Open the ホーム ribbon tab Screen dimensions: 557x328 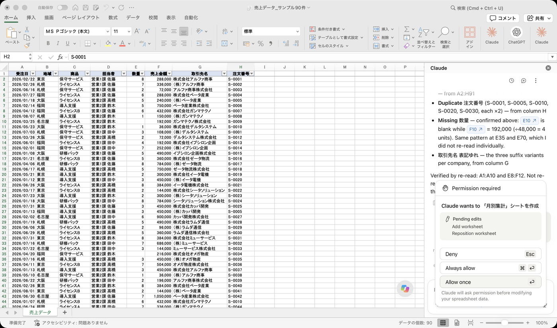(x=11, y=18)
